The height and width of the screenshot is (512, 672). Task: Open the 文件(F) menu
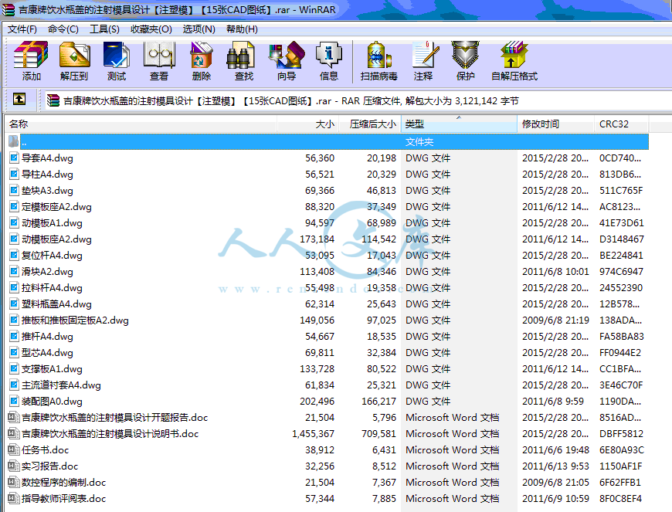tap(22, 29)
